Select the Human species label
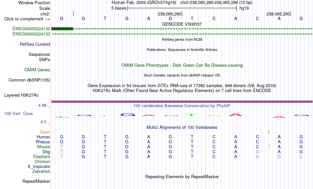Image resolution: width=313 pixels, height=189 pixels. pyautogui.click(x=43, y=137)
